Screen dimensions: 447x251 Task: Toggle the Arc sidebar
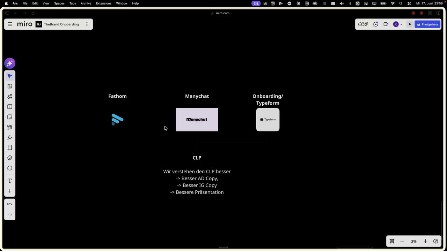7,13
